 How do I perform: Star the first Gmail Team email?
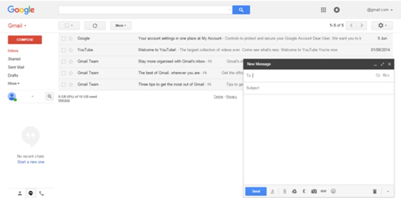coord(71,61)
